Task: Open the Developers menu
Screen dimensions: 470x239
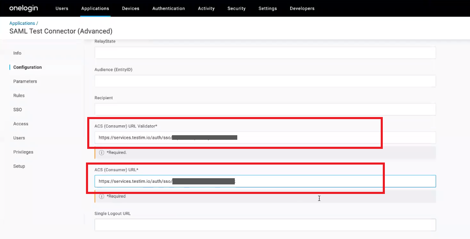Action: pos(302,8)
